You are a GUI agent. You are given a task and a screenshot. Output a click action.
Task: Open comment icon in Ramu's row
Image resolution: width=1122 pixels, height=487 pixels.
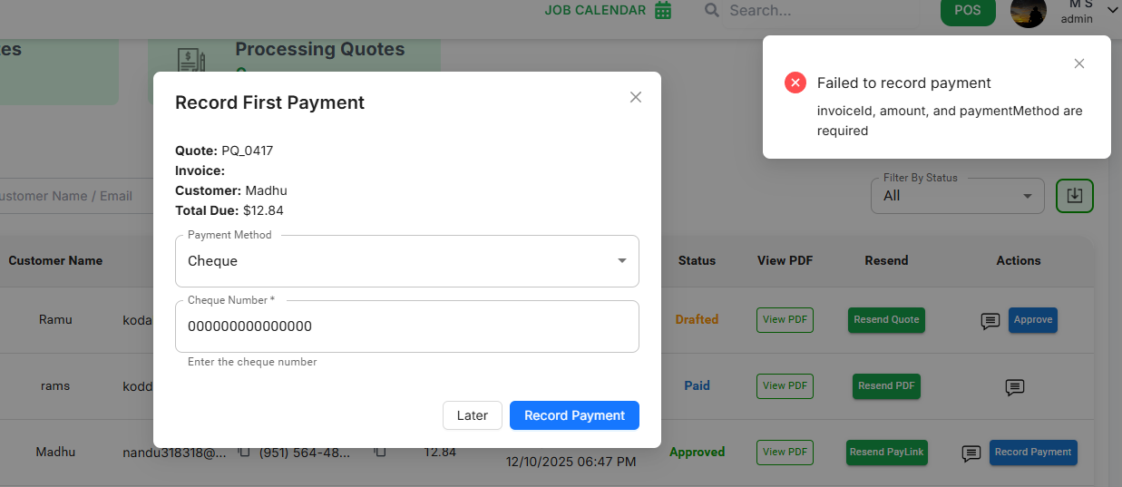point(990,321)
